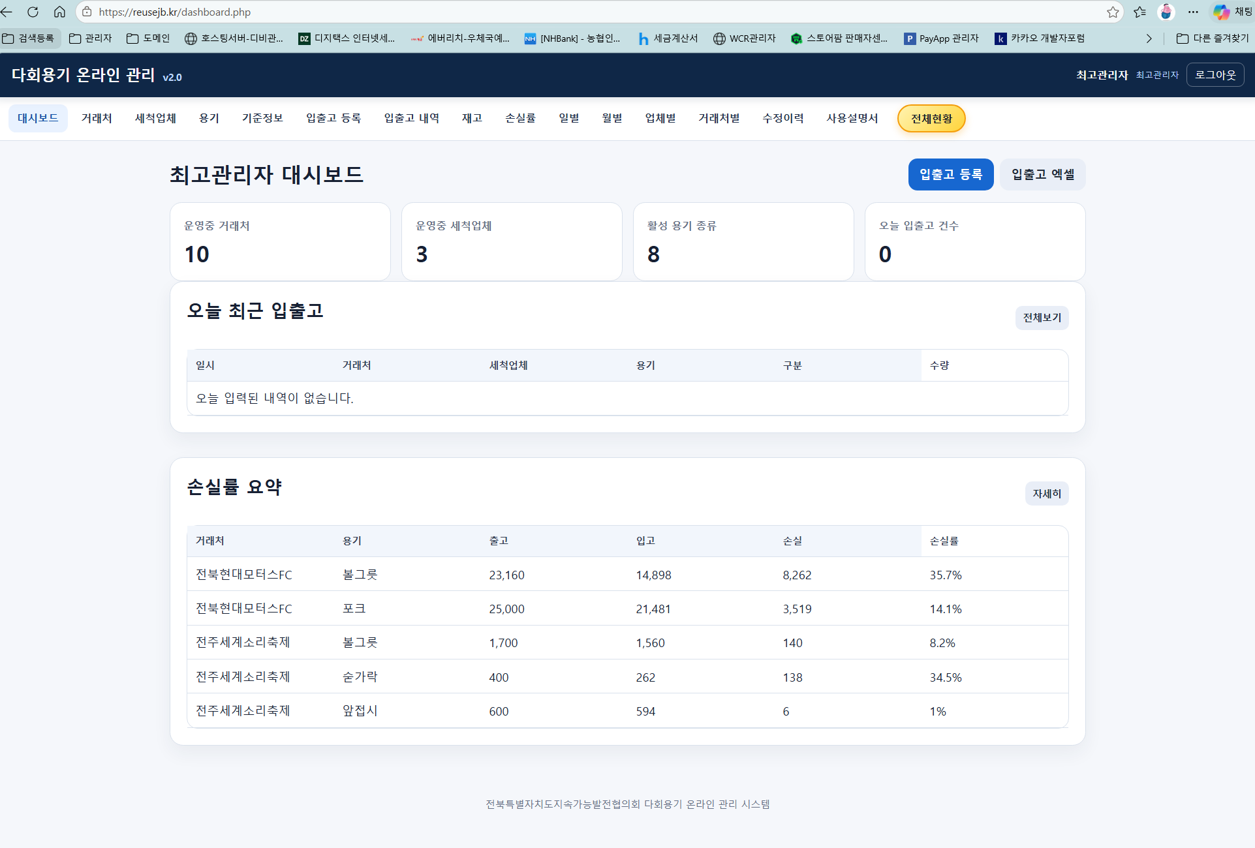
Task: Open the 수정이력 menu
Action: 783,118
